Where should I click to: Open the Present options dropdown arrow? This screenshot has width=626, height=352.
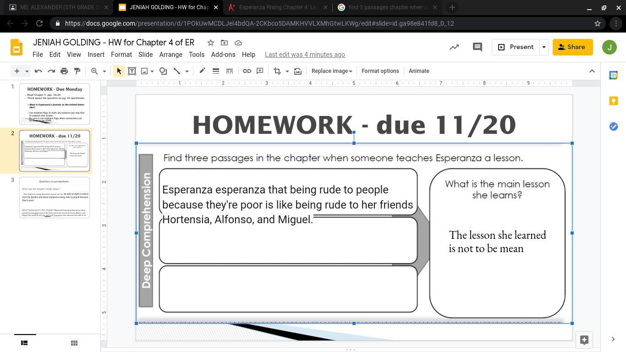pos(544,47)
